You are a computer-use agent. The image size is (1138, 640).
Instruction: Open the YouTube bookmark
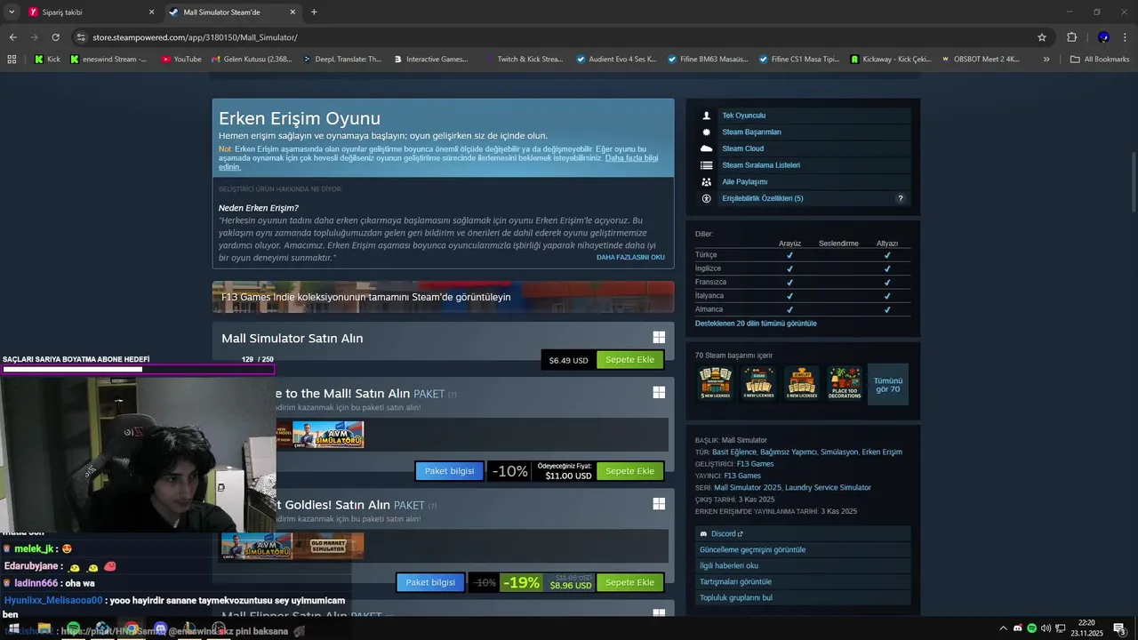pos(181,60)
